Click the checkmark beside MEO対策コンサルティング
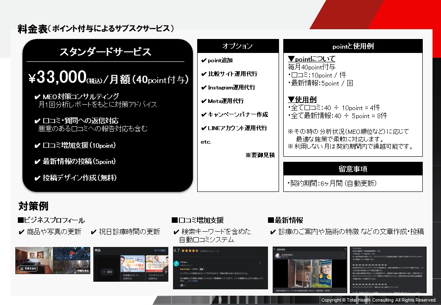 coord(37,97)
